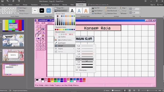Click the Slide Show status bar icon

pyautogui.click(x=139, y=90)
